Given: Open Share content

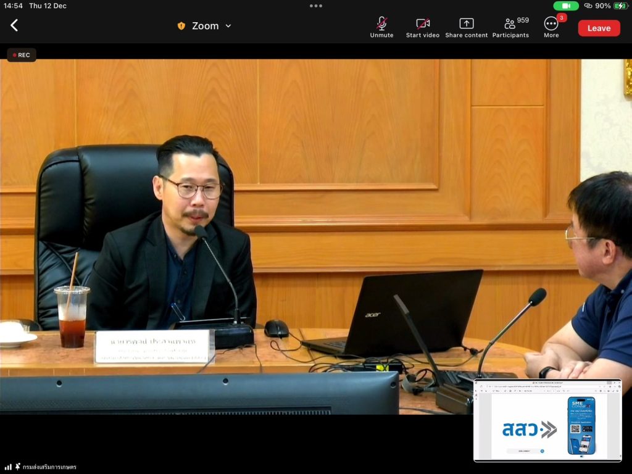Looking at the screenshot, I should coord(467,27).
